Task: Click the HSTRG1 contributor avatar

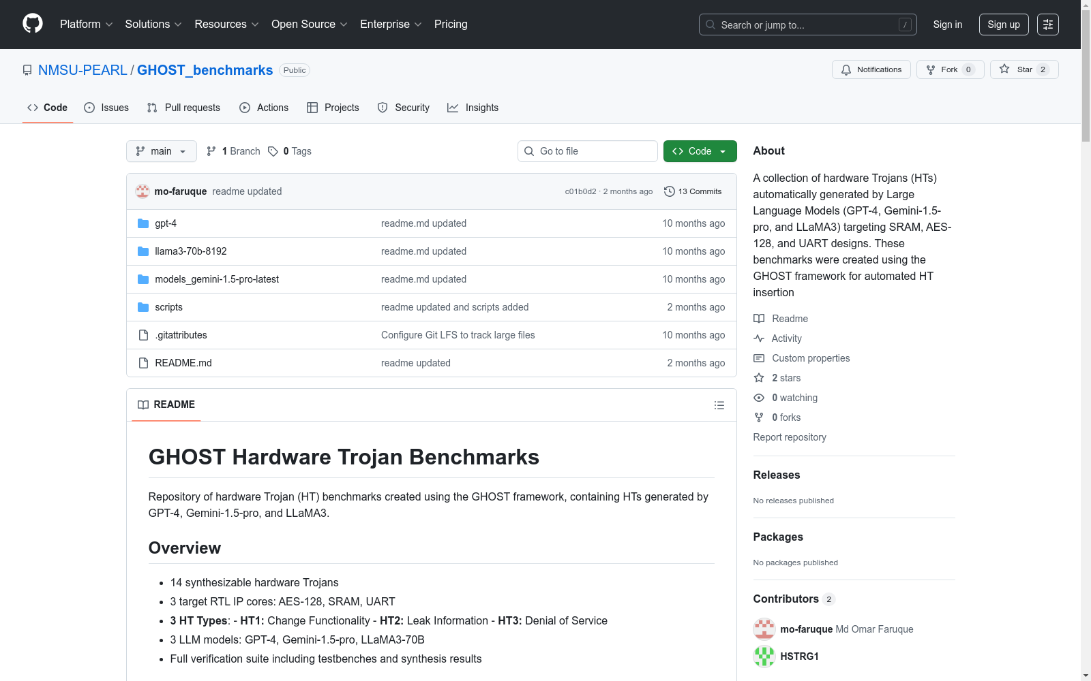Action: (x=764, y=656)
